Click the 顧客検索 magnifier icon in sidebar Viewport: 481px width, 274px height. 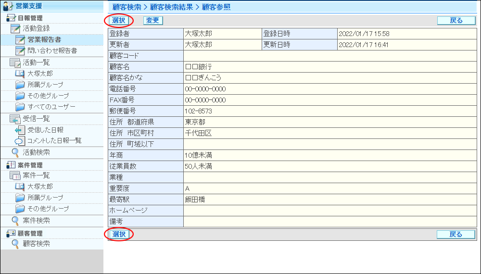pyautogui.click(x=15, y=244)
